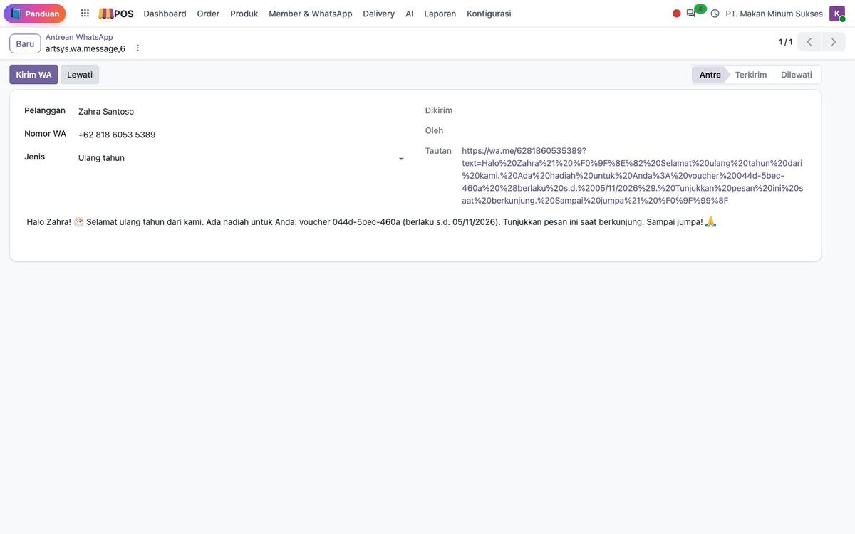The height and width of the screenshot is (534, 855).
Task: Click the Kirim WA button
Action: click(33, 75)
